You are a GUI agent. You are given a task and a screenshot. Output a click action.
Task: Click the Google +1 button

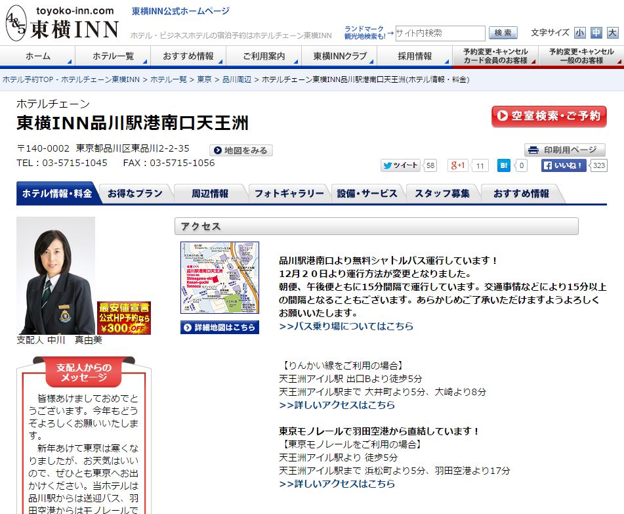click(x=457, y=165)
